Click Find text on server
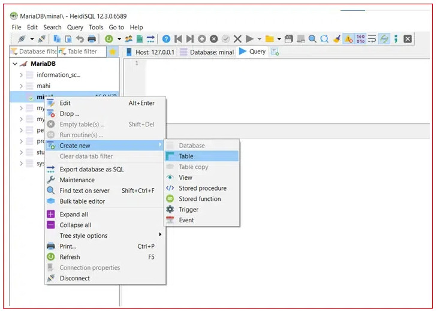Screen dimensions: 437x311 [106, 191]
